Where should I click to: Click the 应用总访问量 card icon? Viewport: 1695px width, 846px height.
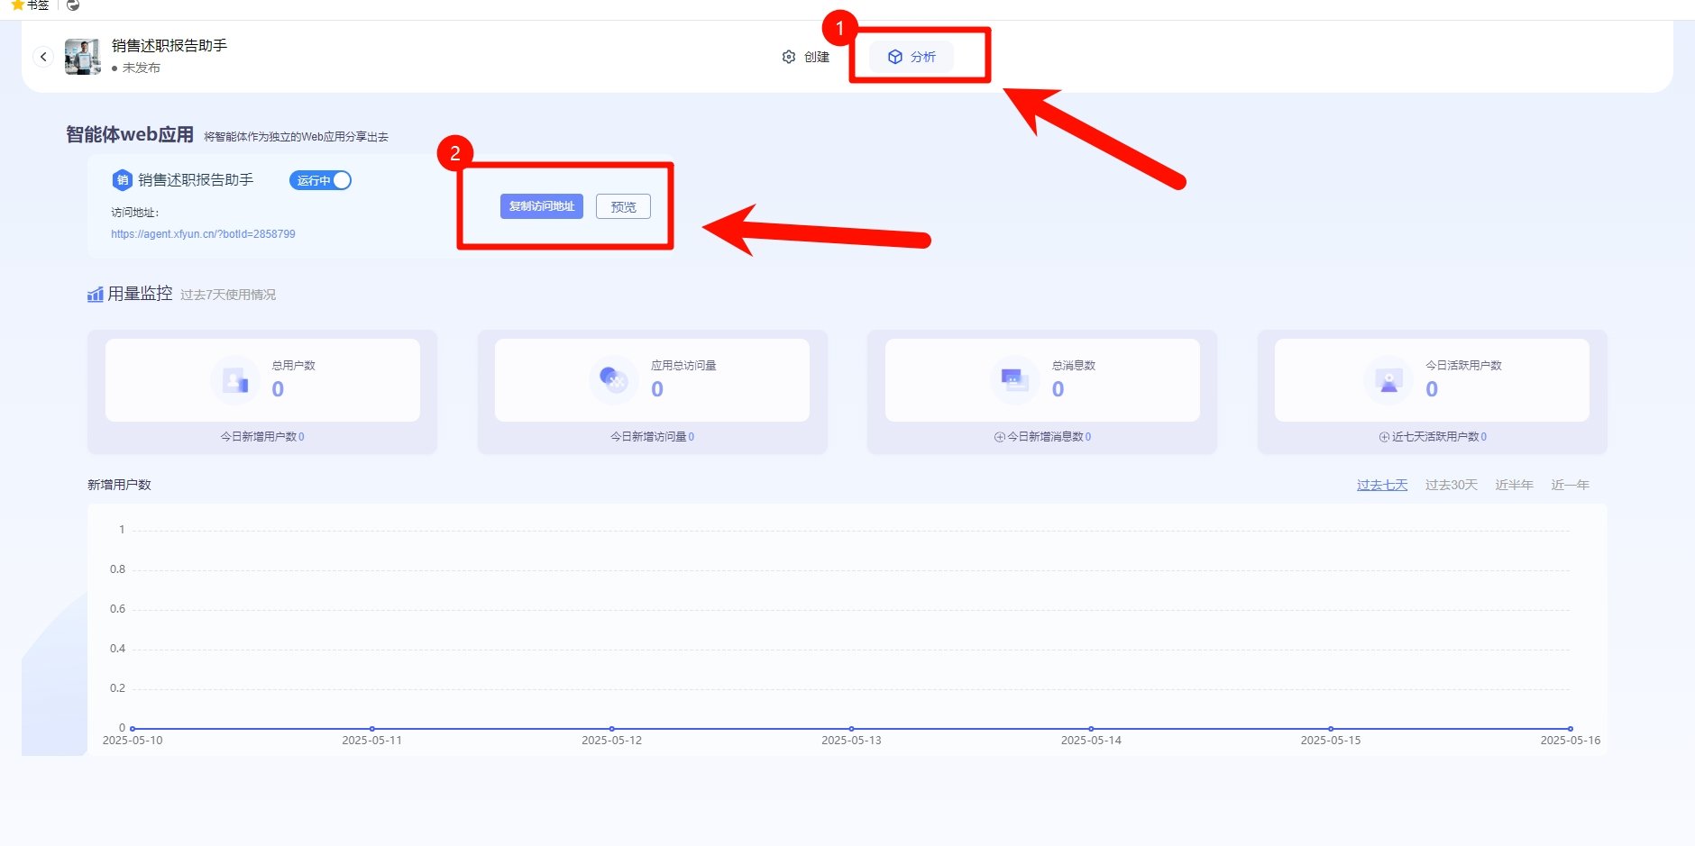[x=613, y=380]
